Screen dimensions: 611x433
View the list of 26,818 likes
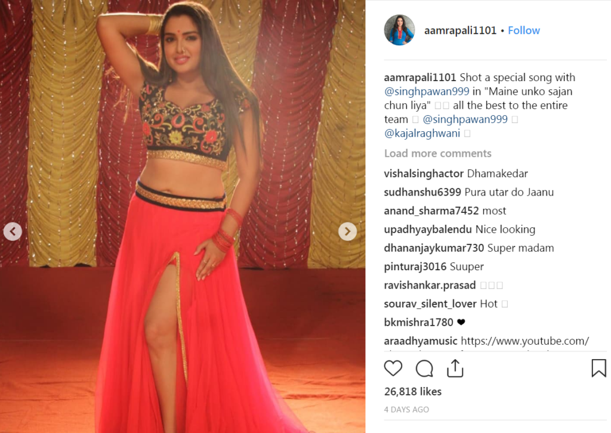(x=413, y=392)
